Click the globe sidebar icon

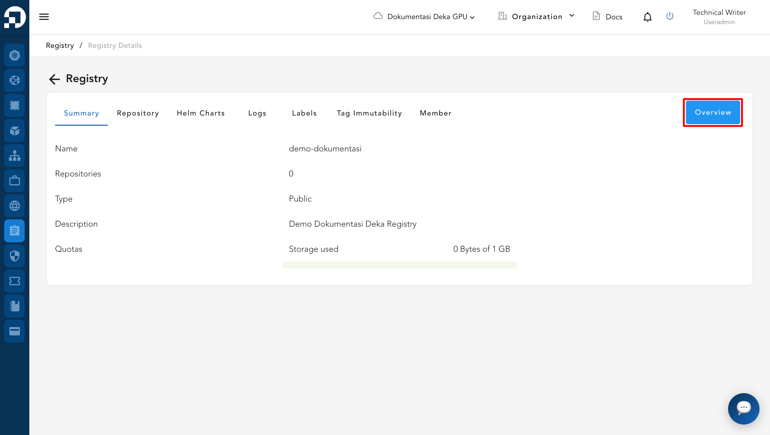tap(14, 206)
